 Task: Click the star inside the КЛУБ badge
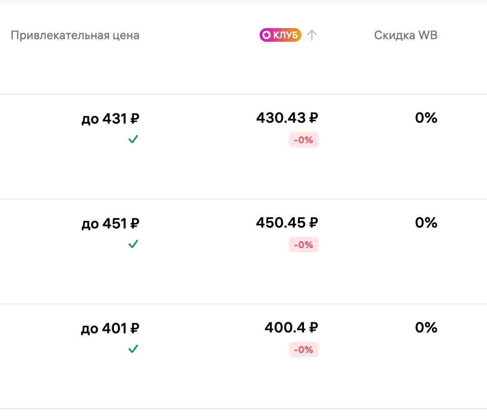pos(266,35)
